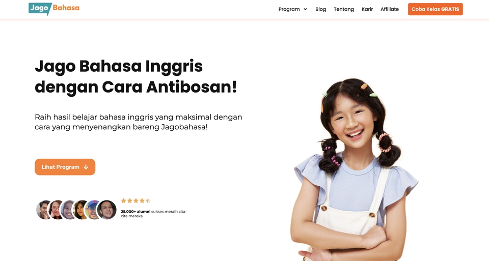The width and height of the screenshot is (489, 261).
Task: Click the half-filled fifth rating star
Action: (x=148, y=200)
